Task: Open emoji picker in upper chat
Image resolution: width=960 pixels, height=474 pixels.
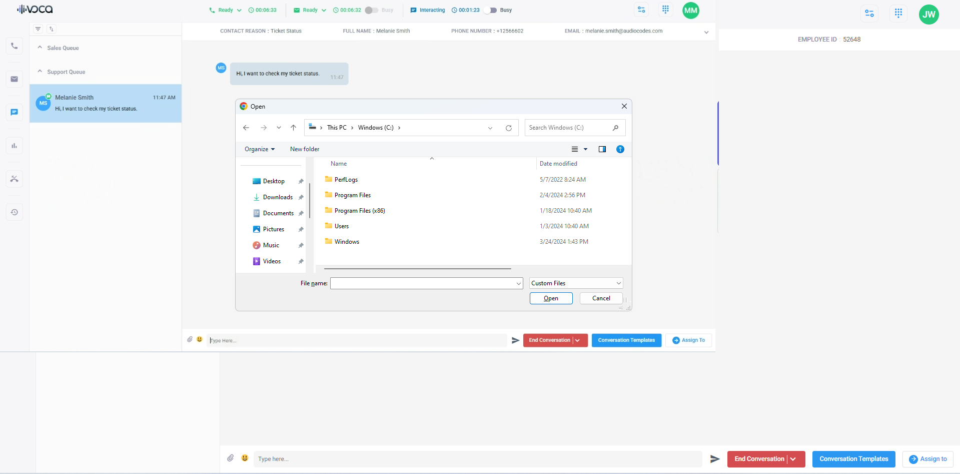Action: pyautogui.click(x=200, y=339)
